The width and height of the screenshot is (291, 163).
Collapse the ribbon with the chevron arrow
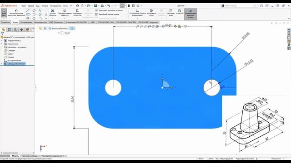[289, 19]
